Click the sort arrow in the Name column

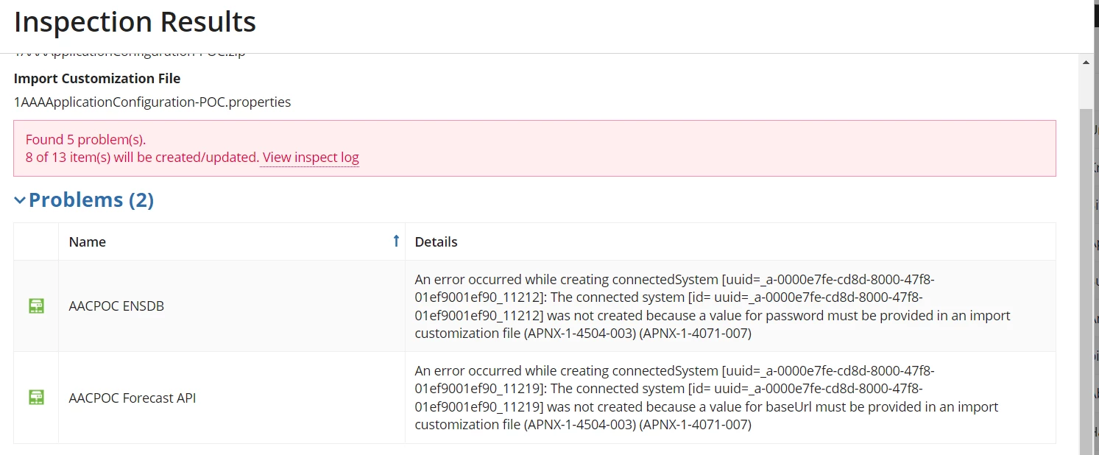click(x=396, y=241)
